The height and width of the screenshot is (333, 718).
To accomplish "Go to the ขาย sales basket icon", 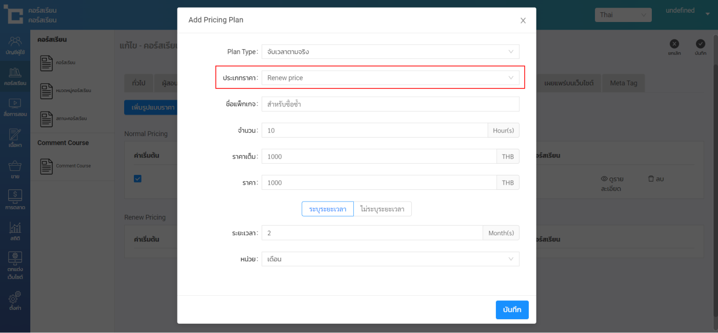I will point(15,169).
